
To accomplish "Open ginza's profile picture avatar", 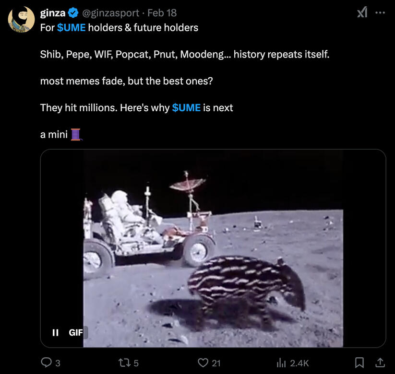I will point(21,20).
